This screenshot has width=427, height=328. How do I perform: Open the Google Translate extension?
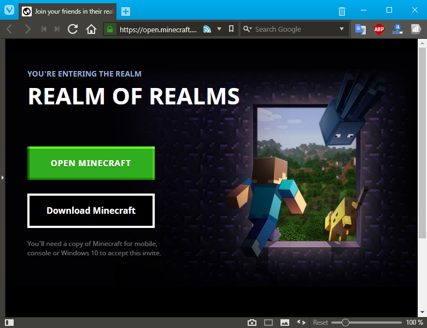click(360, 30)
